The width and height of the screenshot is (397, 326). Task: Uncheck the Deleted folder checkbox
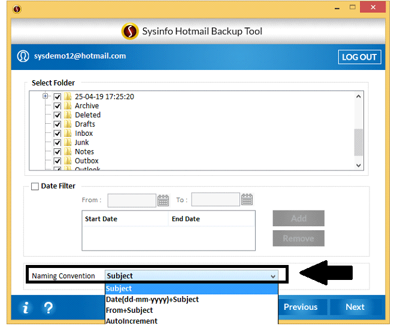57,115
